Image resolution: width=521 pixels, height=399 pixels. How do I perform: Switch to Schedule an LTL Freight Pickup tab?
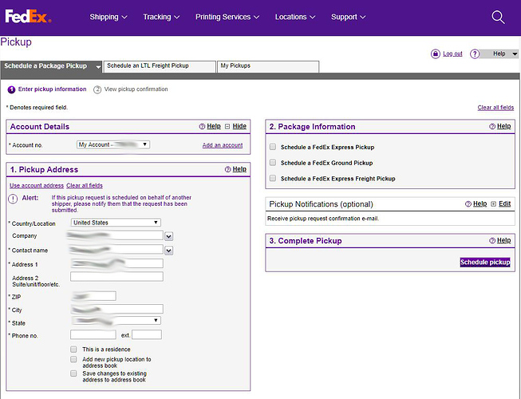pos(160,66)
